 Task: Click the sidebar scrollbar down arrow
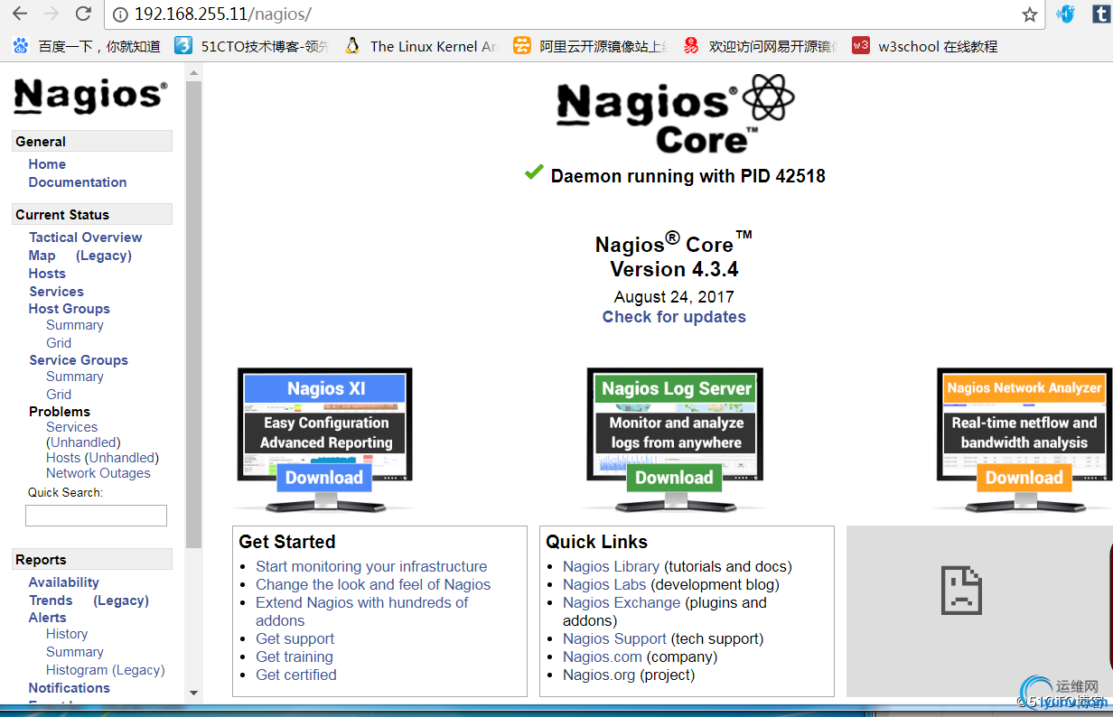click(x=193, y=693)
